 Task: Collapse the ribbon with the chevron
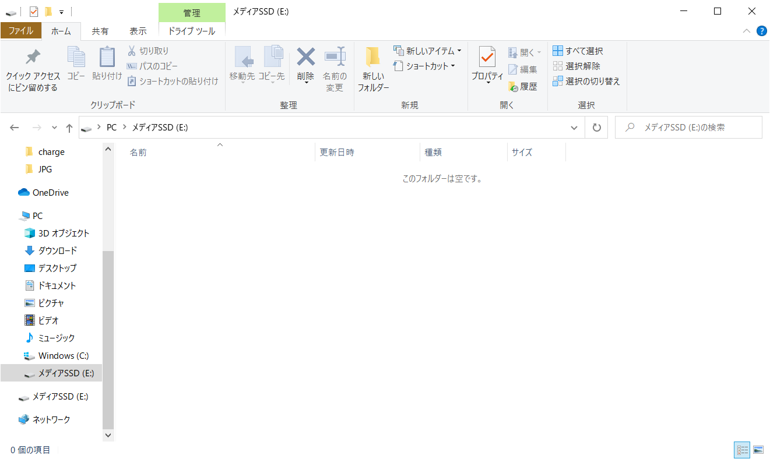(x=747, y=31)
